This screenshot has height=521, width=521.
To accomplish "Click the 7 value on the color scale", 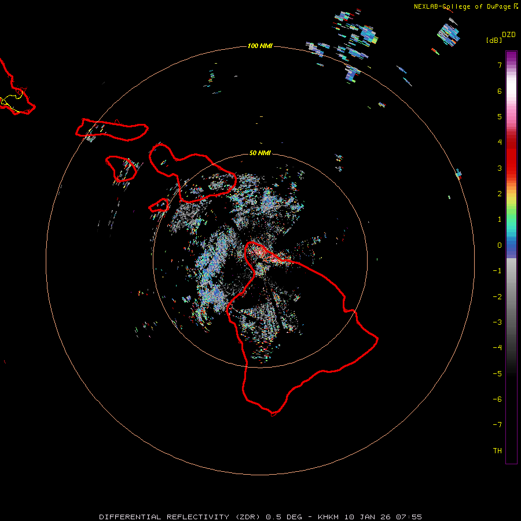I will pyautogui.click(x=500, y=65).
